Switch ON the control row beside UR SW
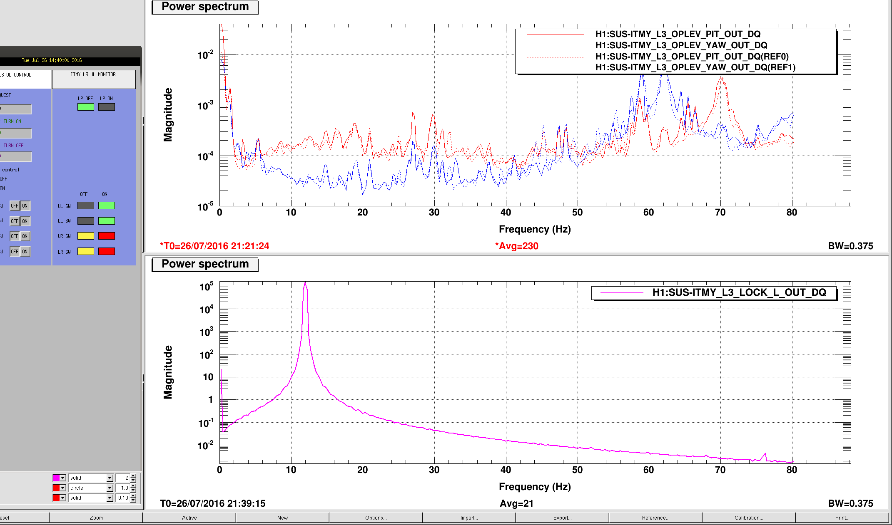This screenshot has height=525, width=892. click(25, 236)
